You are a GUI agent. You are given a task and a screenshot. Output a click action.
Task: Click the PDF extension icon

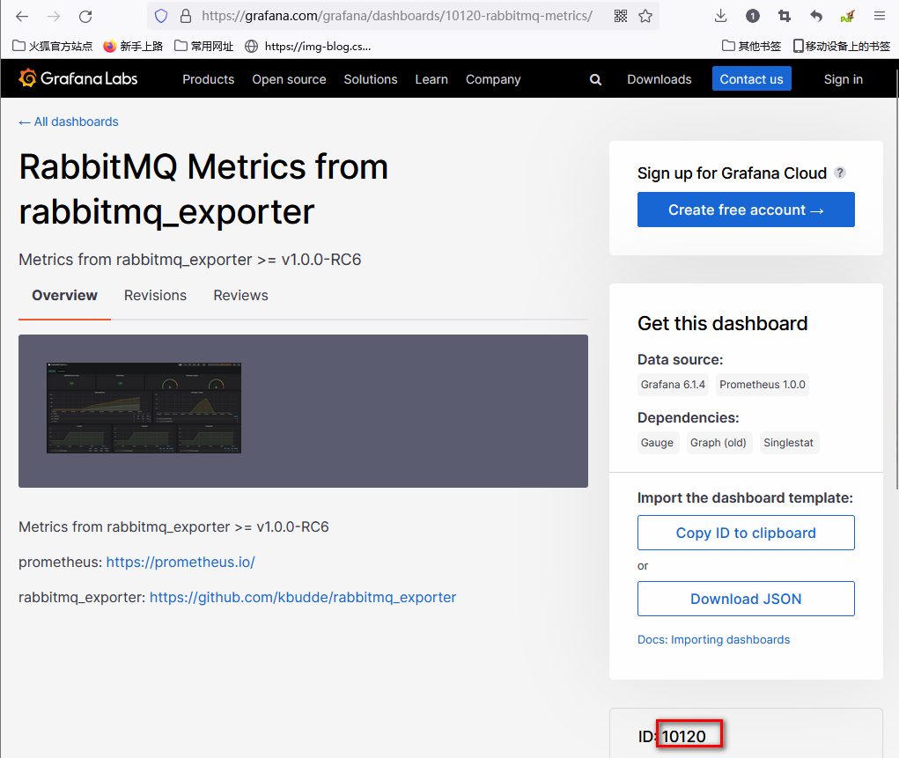(x=847, y=16)
